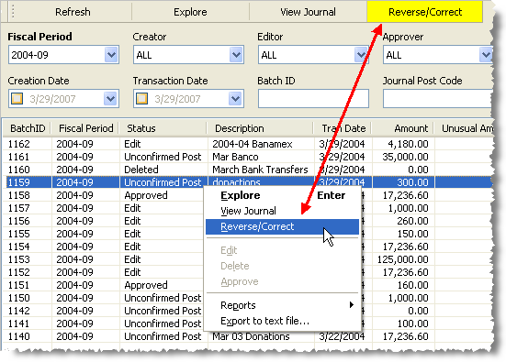Click the amount 260.00
The height and width of the screenshot is (362, 506).
412,221
